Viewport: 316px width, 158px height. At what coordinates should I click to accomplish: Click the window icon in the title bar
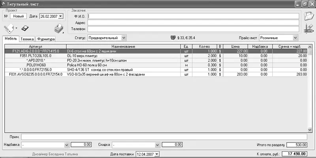4,4
